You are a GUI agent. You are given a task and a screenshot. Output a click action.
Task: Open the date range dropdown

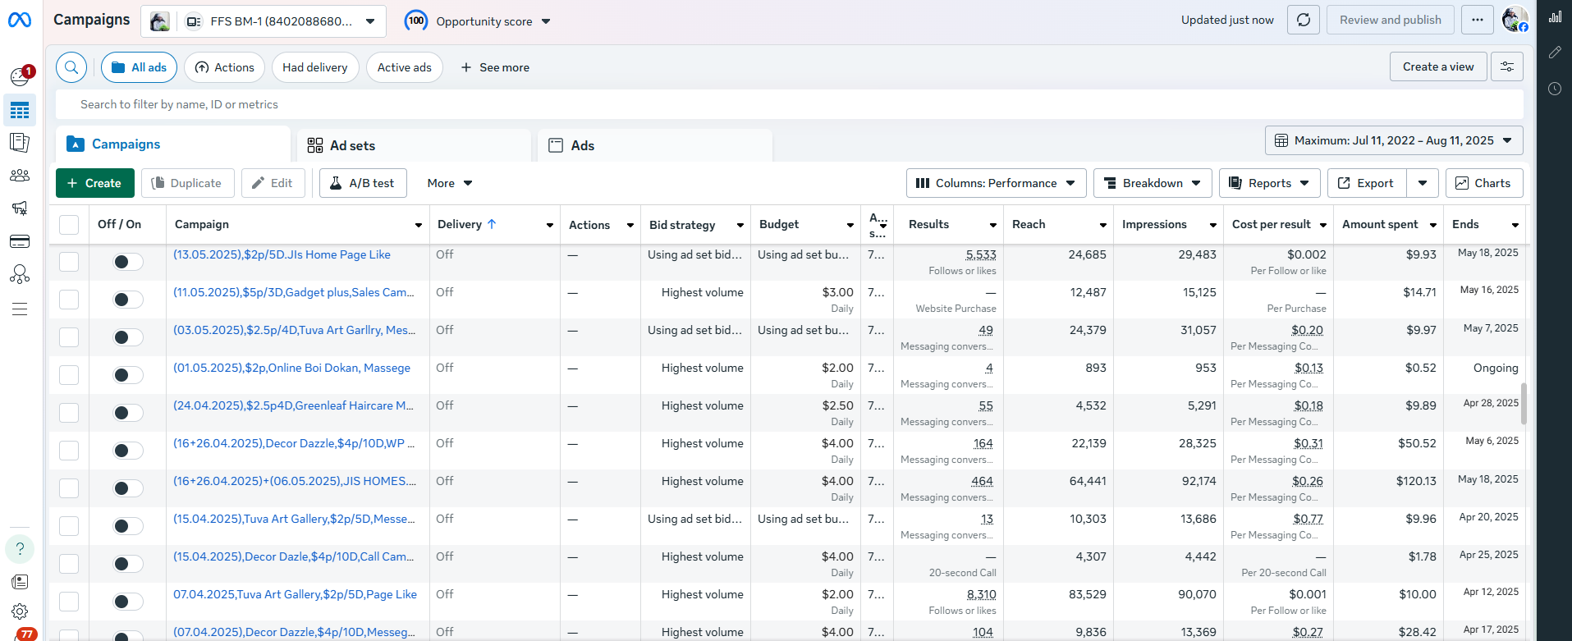click(x=1393, y=140)
